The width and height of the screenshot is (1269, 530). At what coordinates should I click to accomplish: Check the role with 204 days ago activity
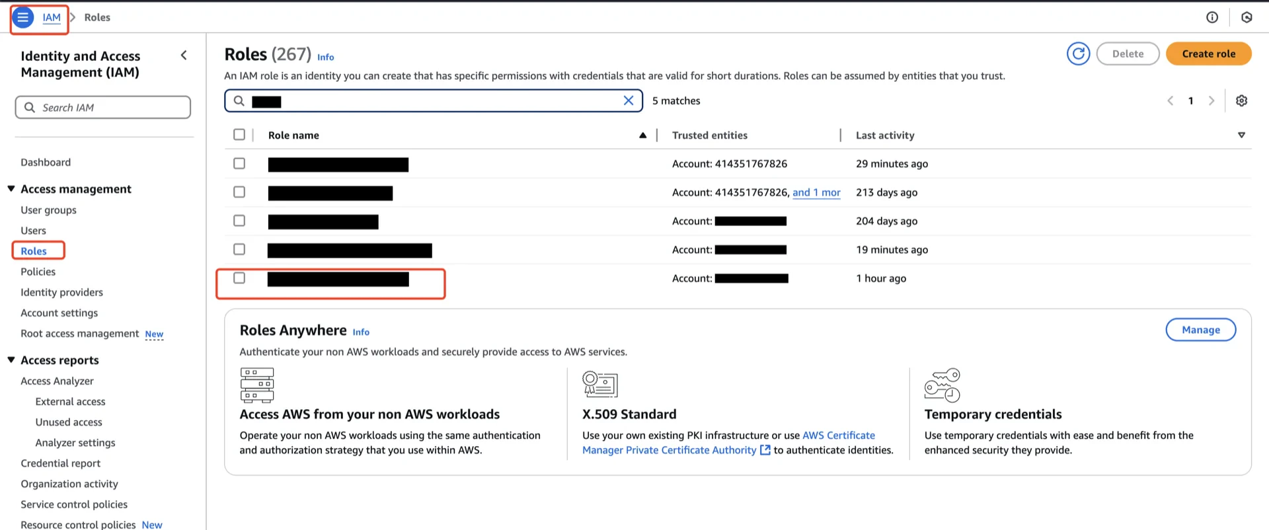[x=239, y=221]
